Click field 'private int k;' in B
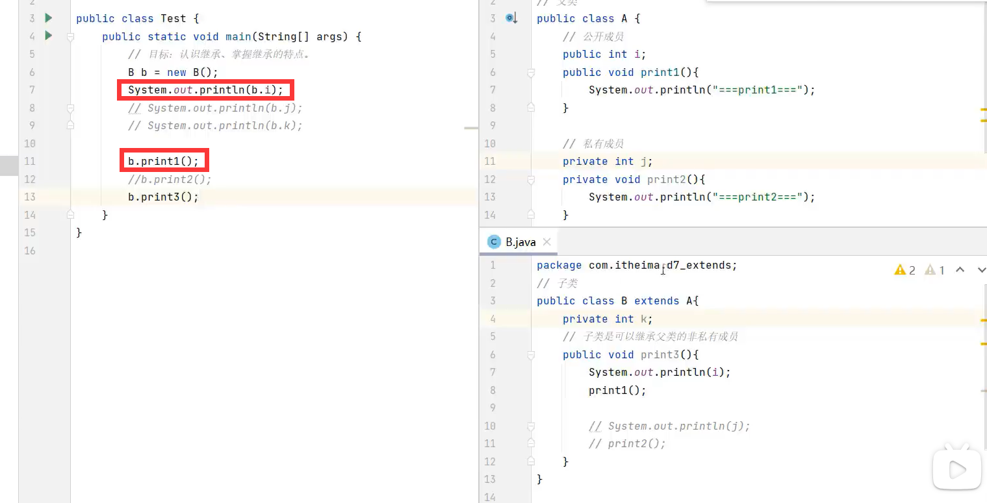The image size is (987, 503). click(608, 319)
